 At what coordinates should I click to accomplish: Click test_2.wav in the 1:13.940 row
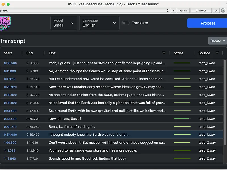click(x=207, y=159)
